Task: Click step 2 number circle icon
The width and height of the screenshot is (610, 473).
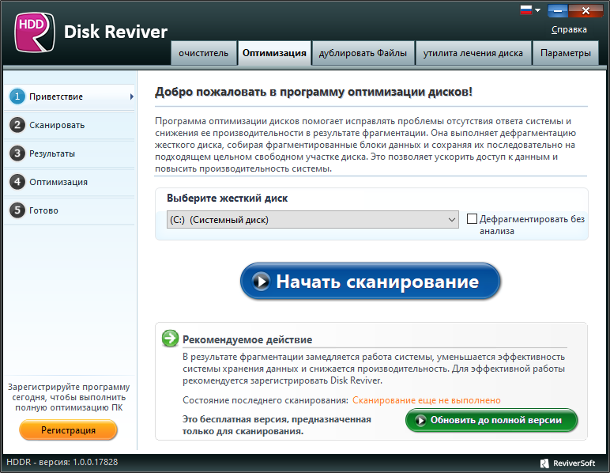Action: tap(17, 125)
